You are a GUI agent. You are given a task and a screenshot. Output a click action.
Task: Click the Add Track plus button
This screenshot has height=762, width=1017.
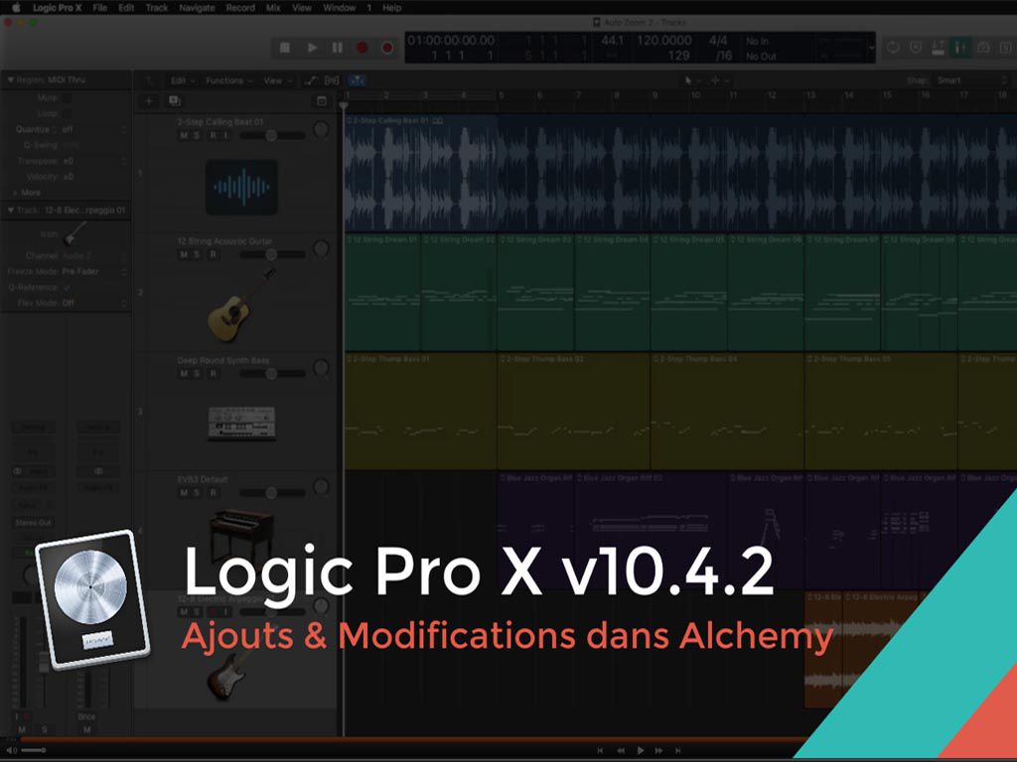pos(149,101)
